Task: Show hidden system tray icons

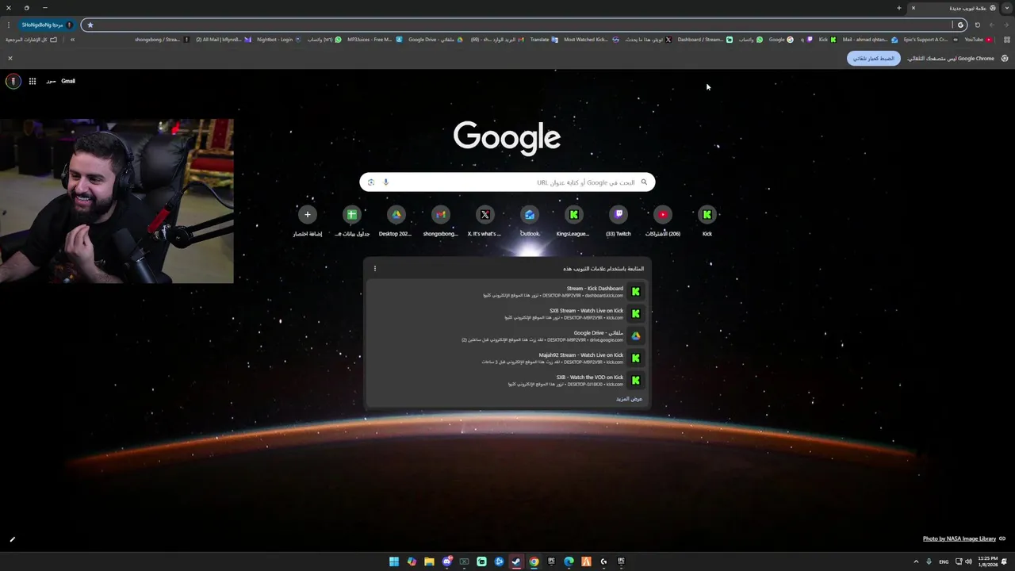Action: tap(916, 561)
